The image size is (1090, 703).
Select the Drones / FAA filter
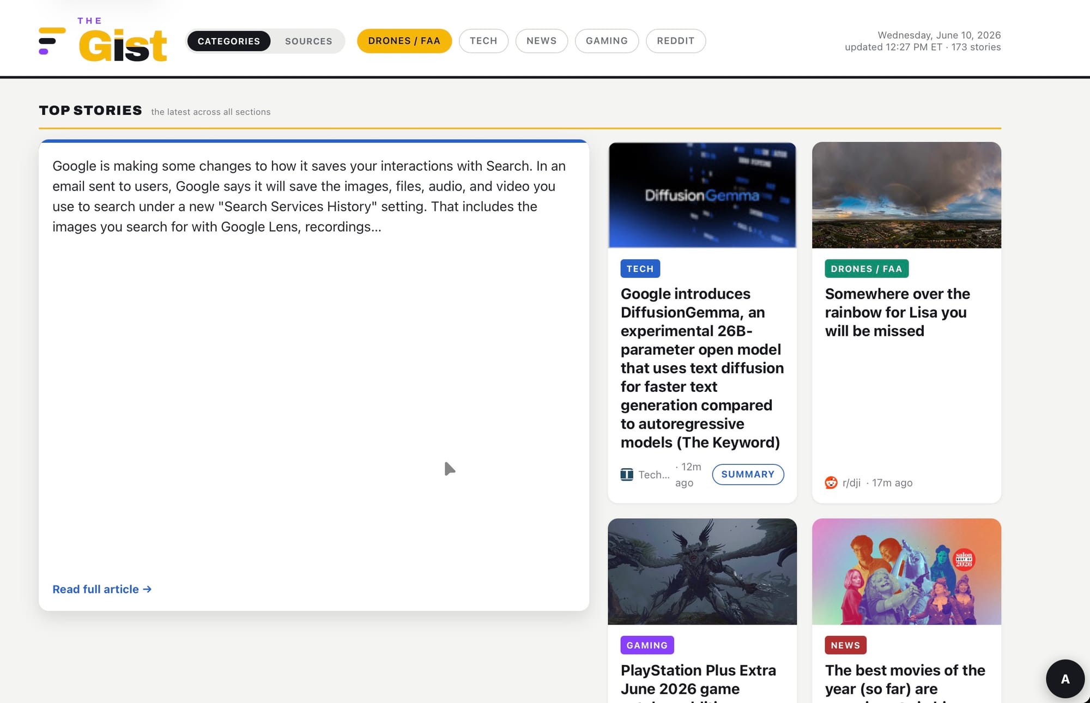[404, 41]
